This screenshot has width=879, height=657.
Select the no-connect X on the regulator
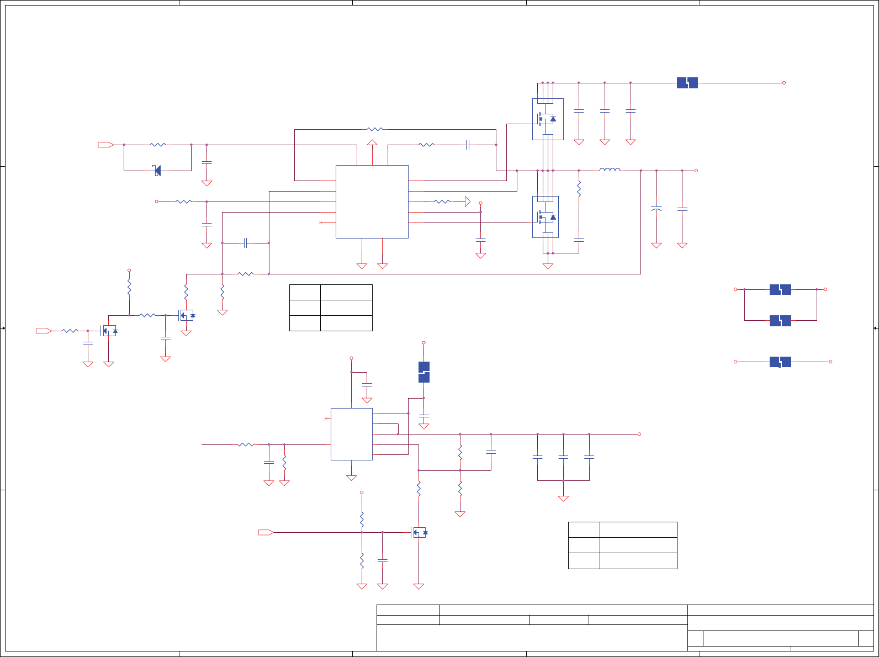click(x=326, y=418)
